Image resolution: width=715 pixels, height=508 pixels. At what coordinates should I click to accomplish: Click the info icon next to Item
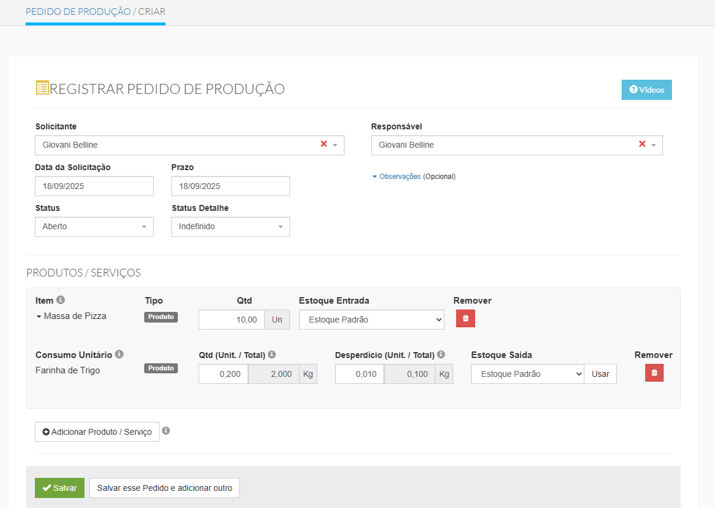(x=60, y=300)
